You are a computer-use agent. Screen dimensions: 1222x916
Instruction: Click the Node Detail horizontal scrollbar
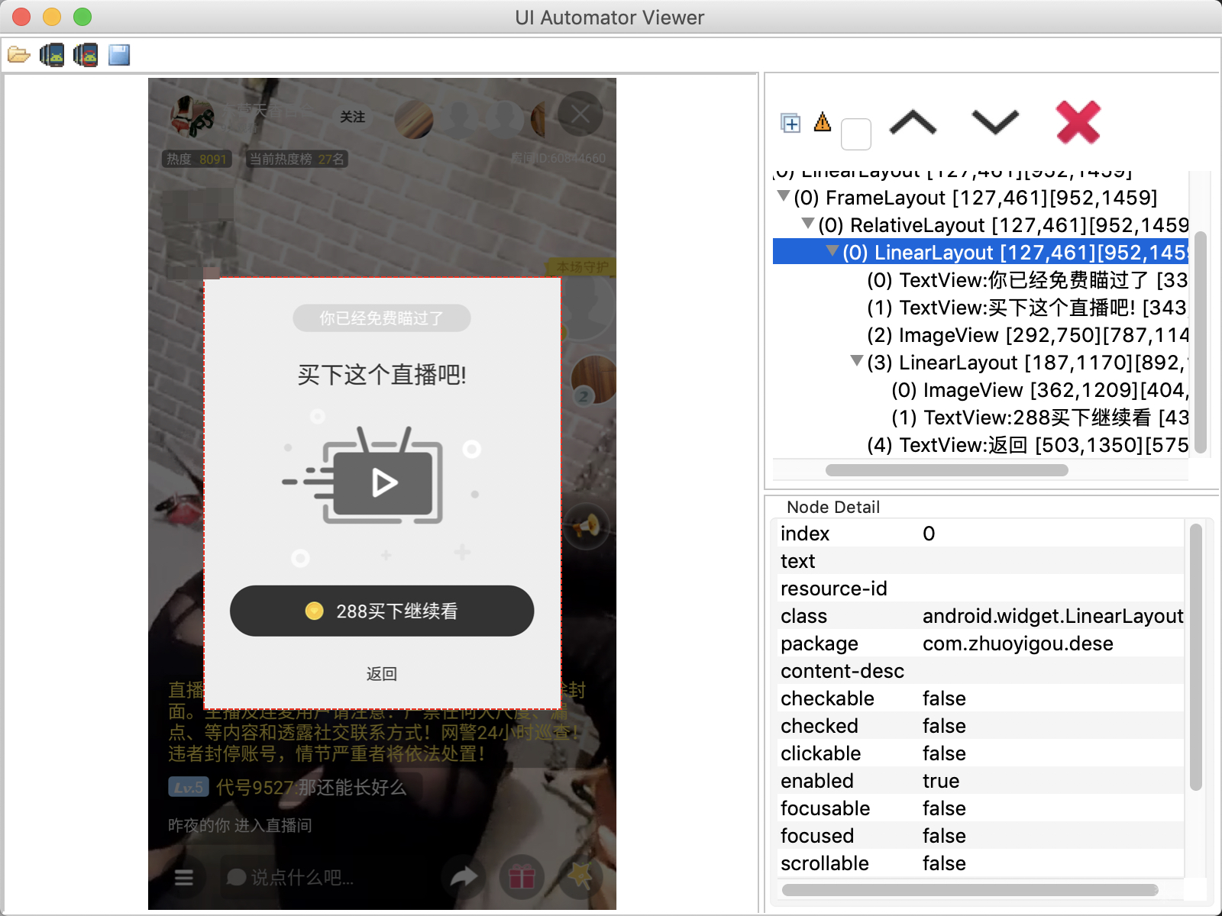(970, 889)
